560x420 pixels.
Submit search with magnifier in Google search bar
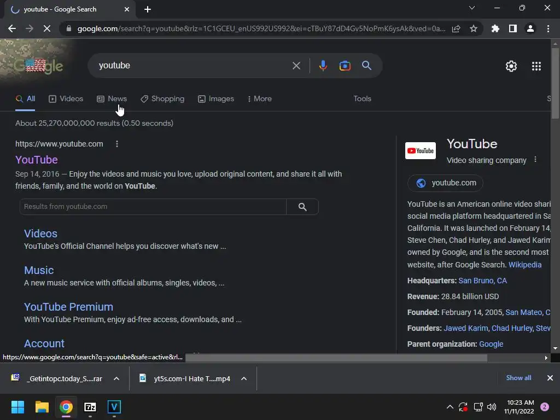(367, 66)
